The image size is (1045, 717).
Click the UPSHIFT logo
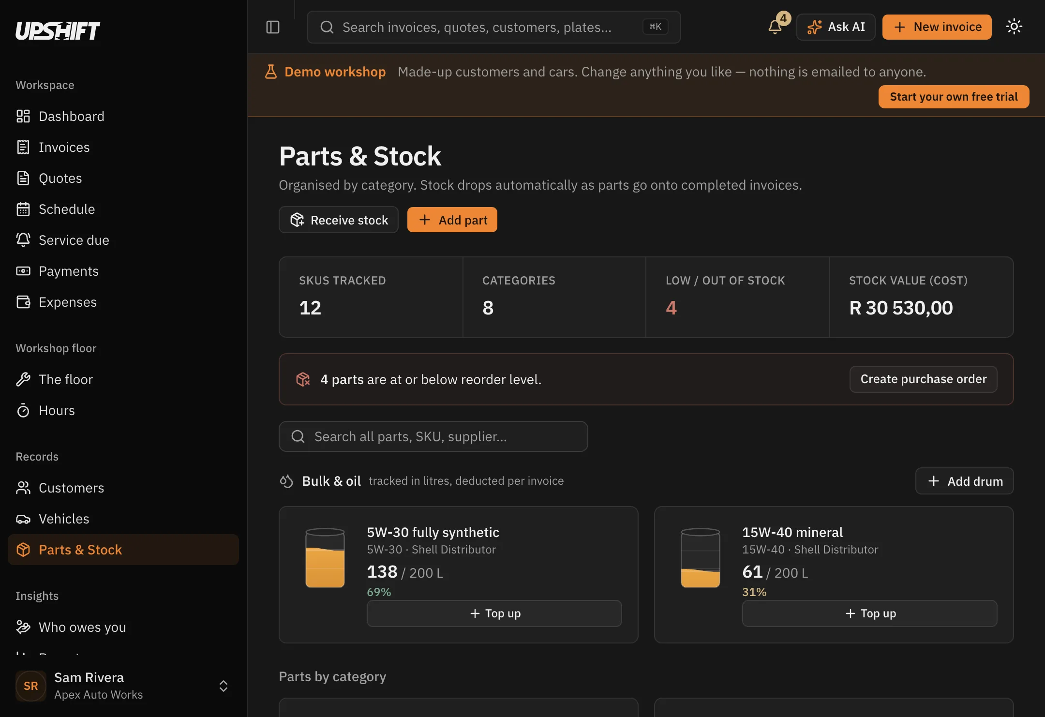(x=58, y=30)
